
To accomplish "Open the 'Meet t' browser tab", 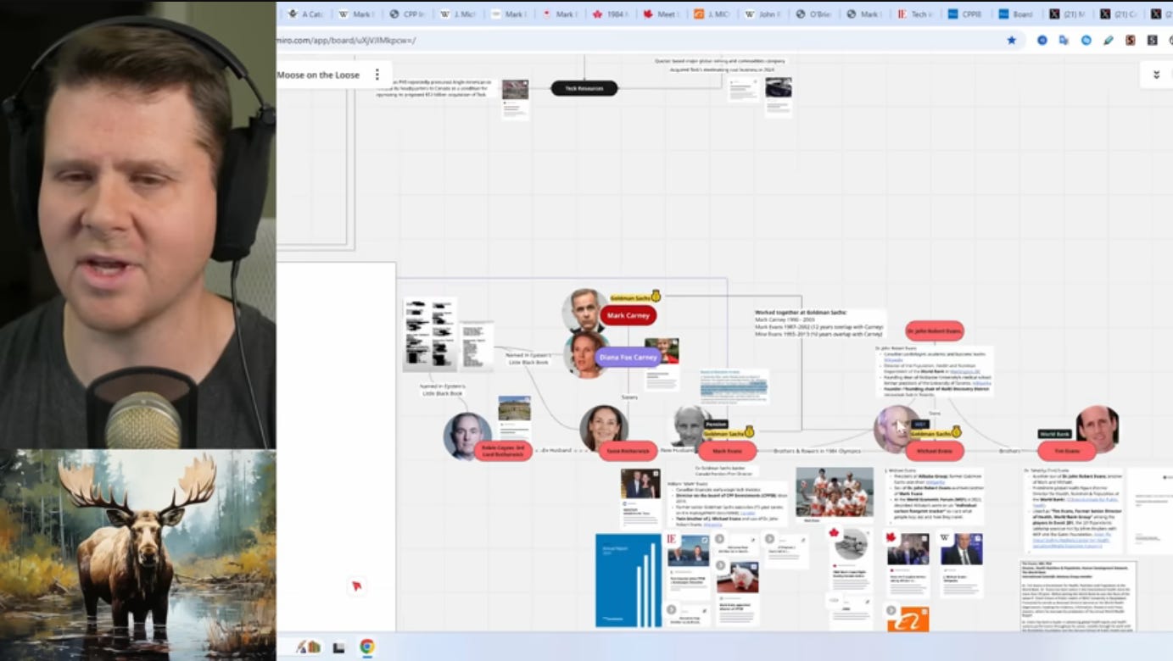I will [661, 14].
